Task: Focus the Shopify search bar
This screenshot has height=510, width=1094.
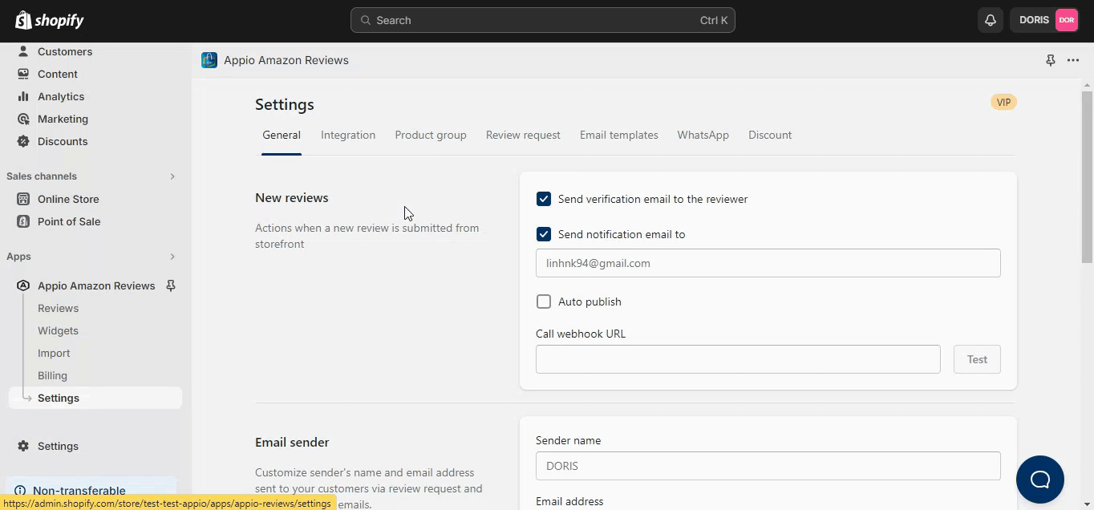Action: click(542, 20)
